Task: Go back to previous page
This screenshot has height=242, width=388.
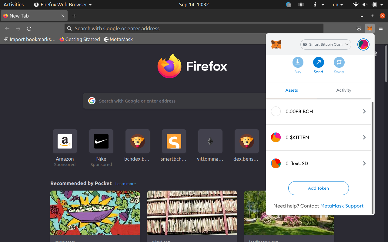Action: (x=7, y=28)
